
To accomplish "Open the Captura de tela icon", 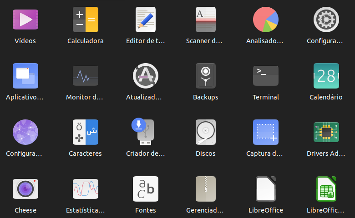I will click(x=266, y=132).
